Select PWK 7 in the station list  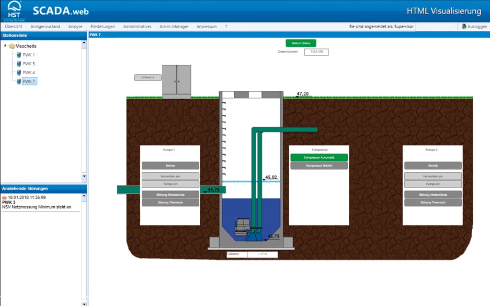pos(29,81)
